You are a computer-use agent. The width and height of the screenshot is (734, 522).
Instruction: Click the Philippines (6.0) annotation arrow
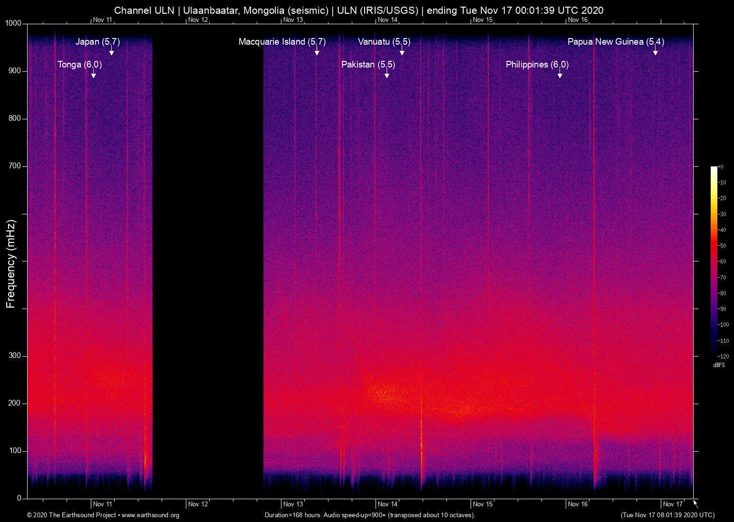(x=560, y=76)
